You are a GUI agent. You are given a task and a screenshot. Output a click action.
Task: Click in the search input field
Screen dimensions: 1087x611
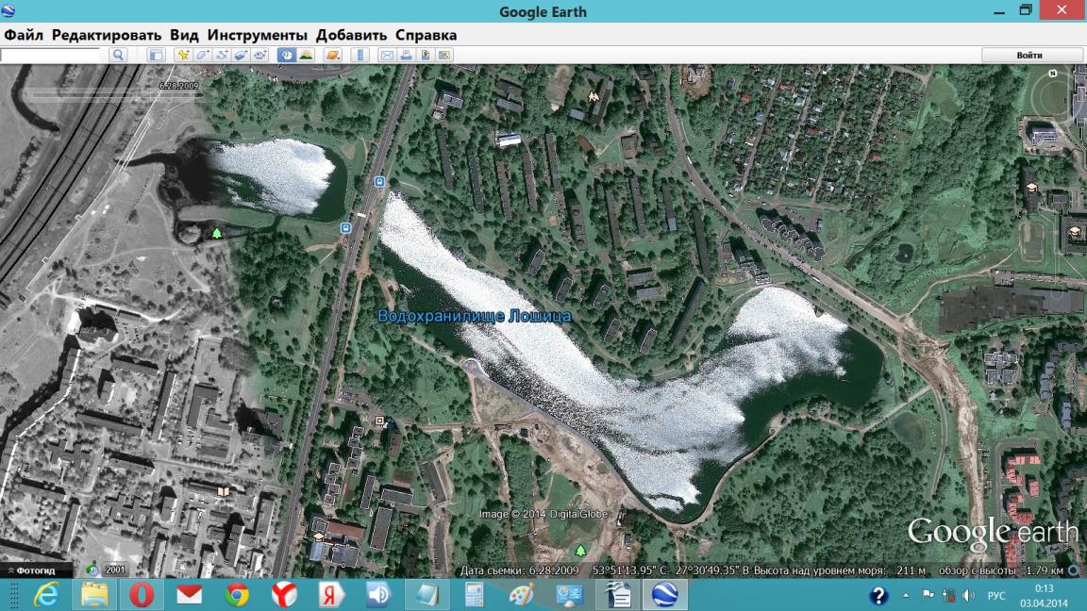pyautogui.click(x=50, y=56)
